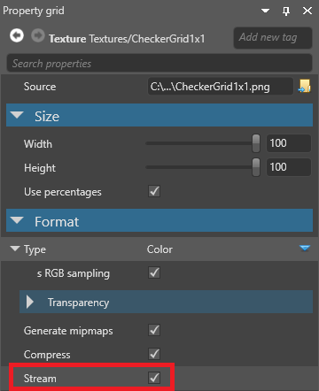The width and height of the screenshot is (319, 391).
Task: Click the forward navigation arrow icon
Action: [x=38, y=35]
